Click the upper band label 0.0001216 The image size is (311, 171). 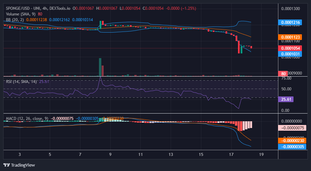pyautogui.click(x=290, y=22)
